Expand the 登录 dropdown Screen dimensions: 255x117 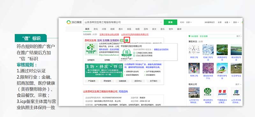236,22
